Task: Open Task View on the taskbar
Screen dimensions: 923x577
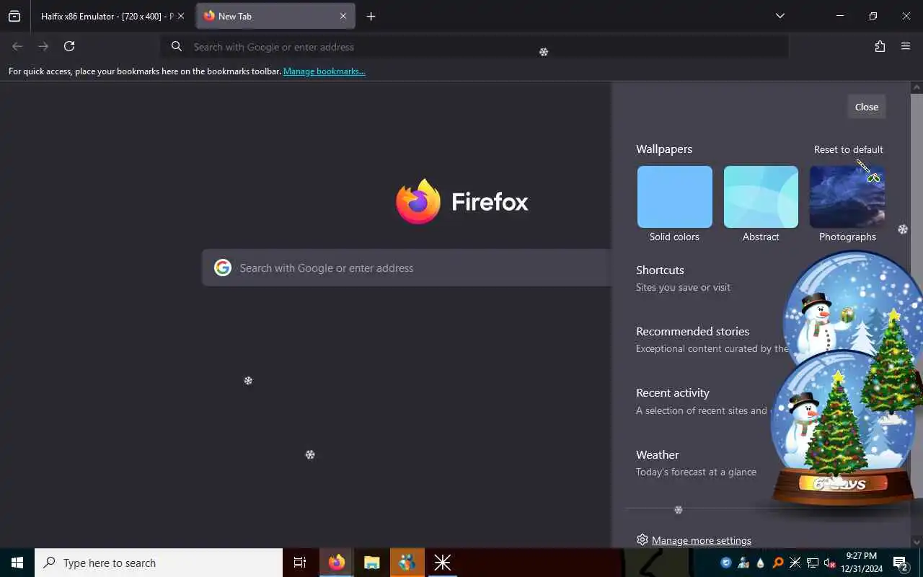Action: click(300, 563)
